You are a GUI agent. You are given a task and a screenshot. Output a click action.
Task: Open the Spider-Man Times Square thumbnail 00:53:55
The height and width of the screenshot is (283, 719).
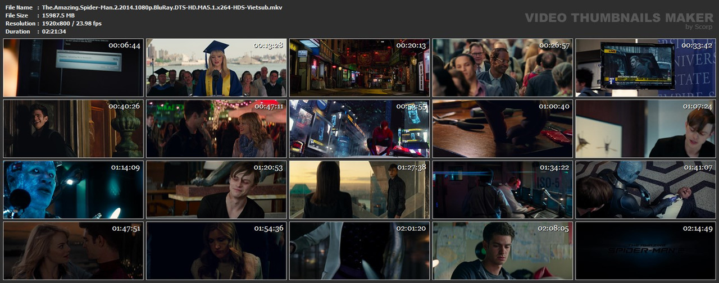click(359, 129)
